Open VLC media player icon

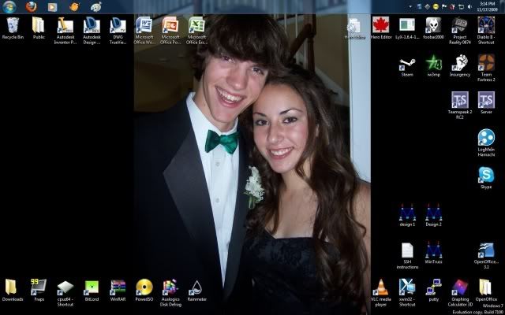pyautogui.click(x=381, y=287)
